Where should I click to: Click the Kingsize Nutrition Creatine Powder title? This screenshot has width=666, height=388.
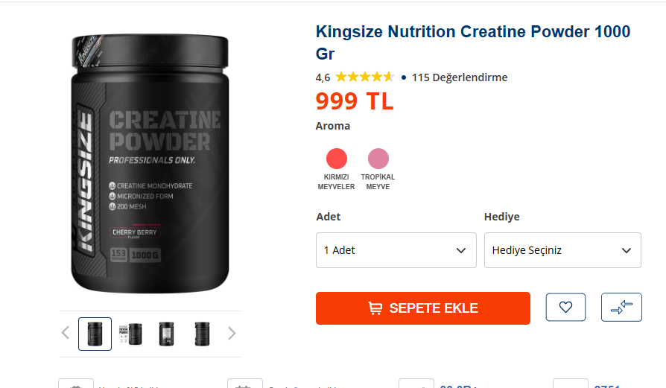(473, 42)
